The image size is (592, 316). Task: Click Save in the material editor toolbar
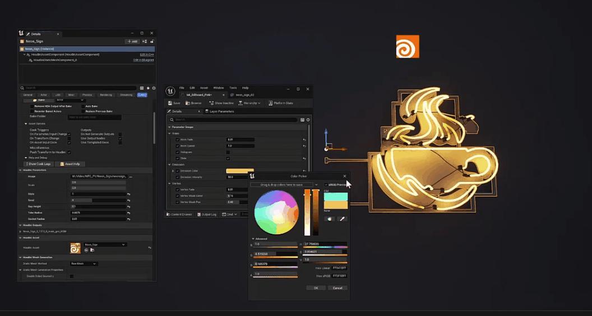coord(174,103)
